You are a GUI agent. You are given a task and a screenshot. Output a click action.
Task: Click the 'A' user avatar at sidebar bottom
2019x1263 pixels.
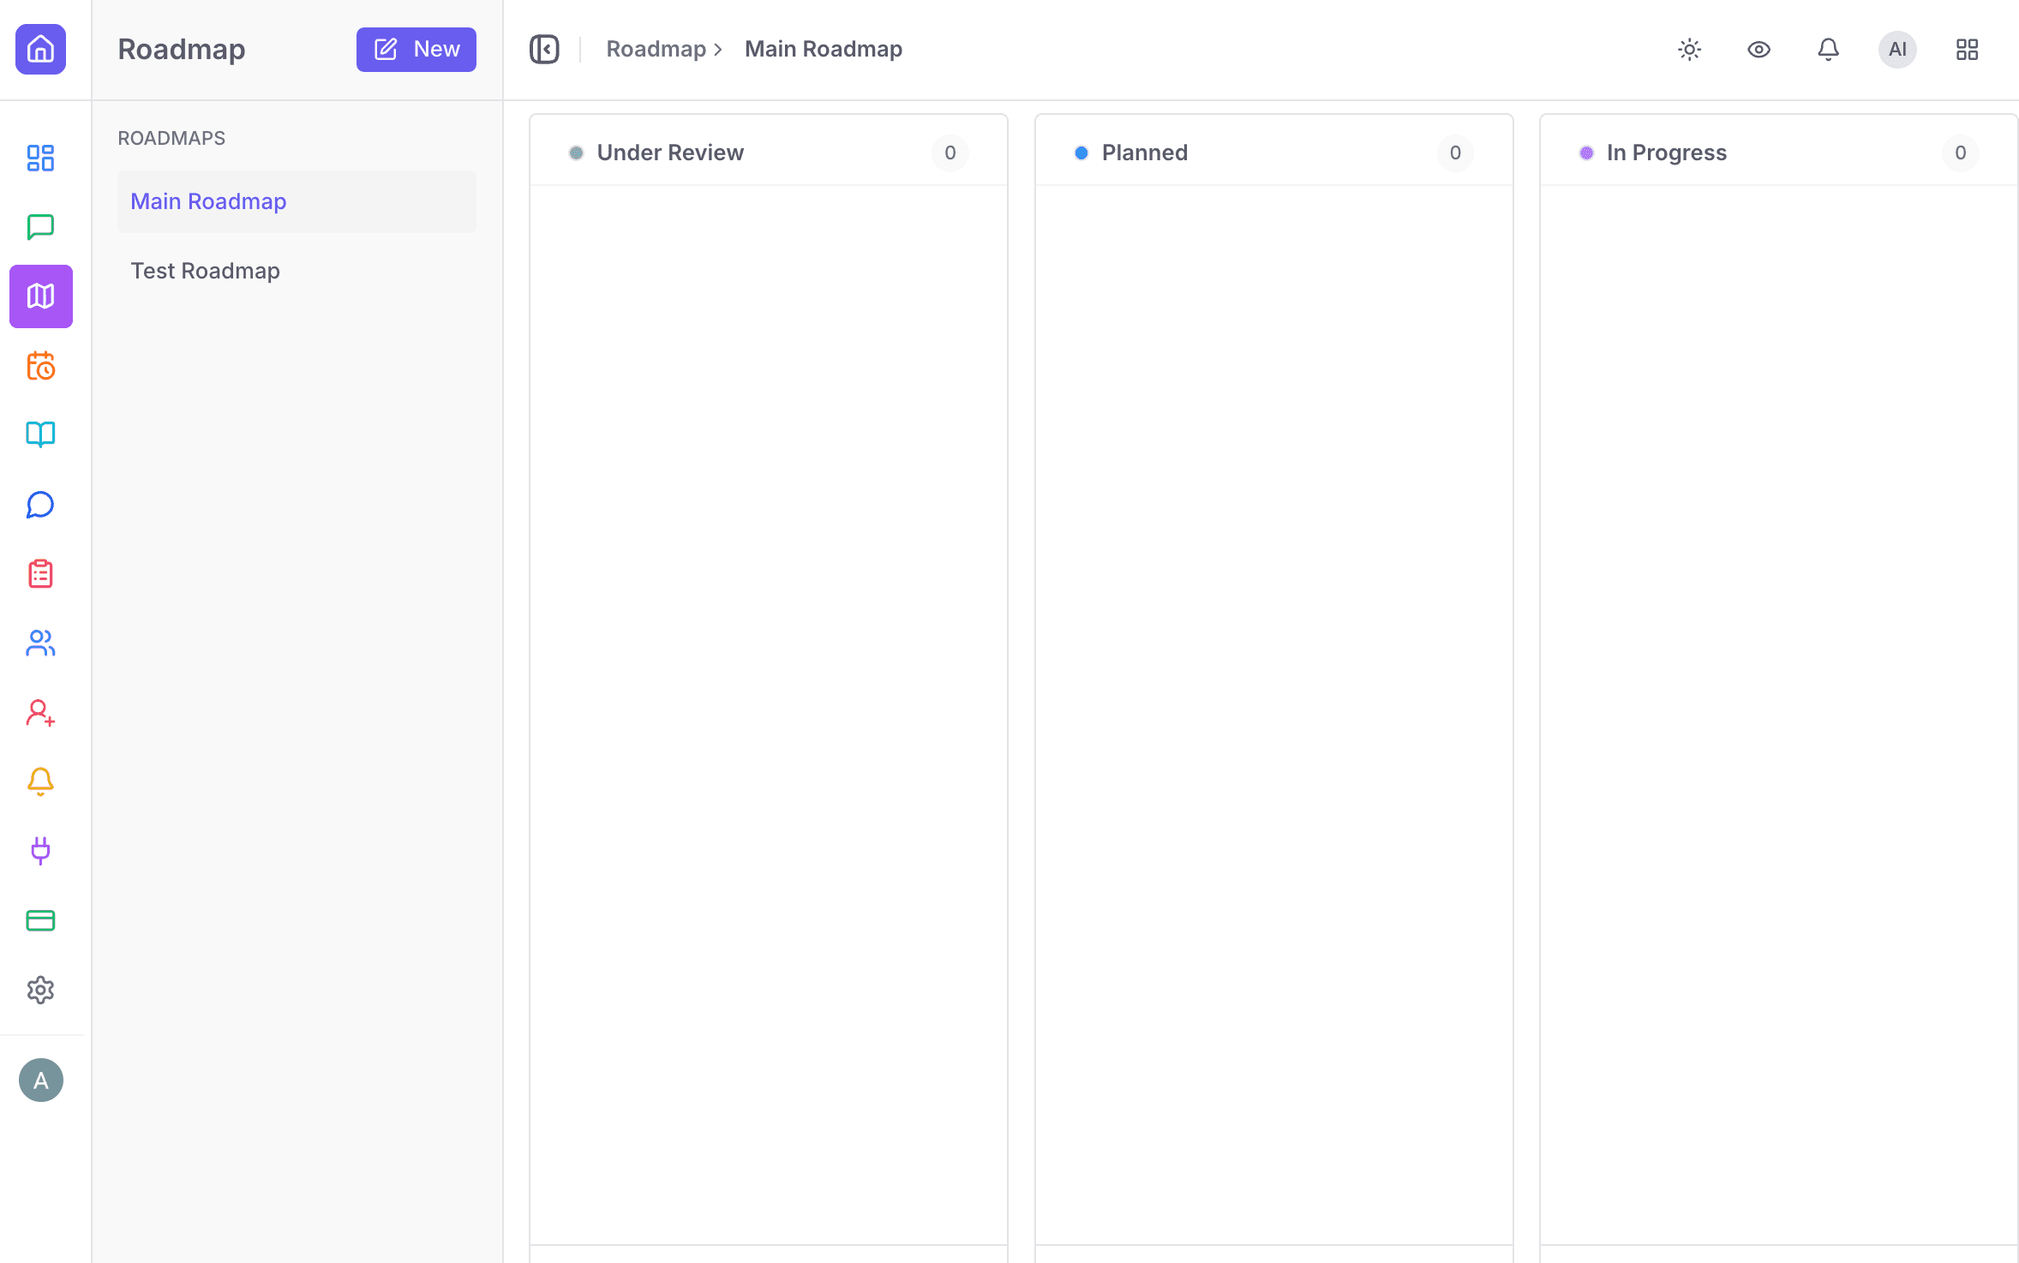tap(40, 1080)
